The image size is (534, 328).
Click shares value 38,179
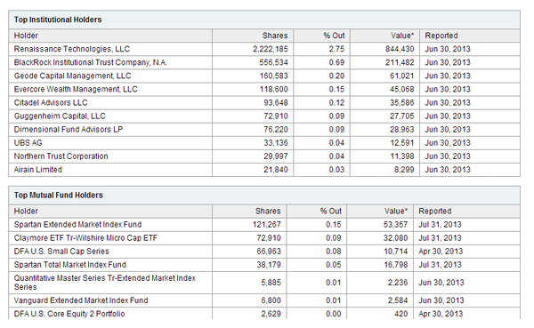click(x=269, y=265)
